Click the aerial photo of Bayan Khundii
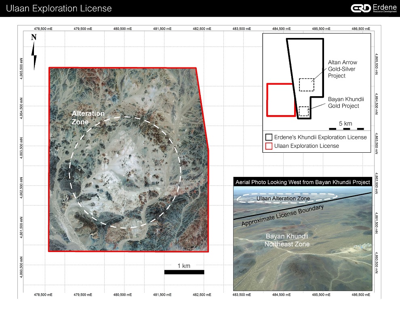 click(303, 238)
